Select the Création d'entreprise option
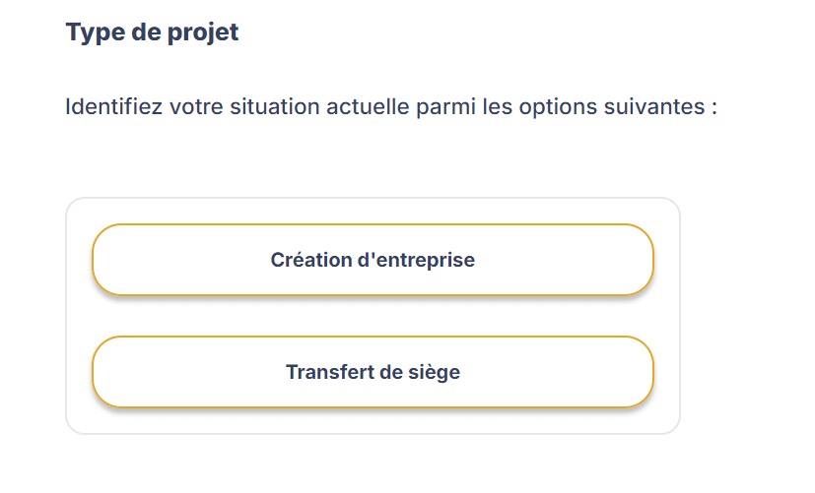The height and width of the screenshot is (493, 815). pyautogui.click(x=373, y=260)
